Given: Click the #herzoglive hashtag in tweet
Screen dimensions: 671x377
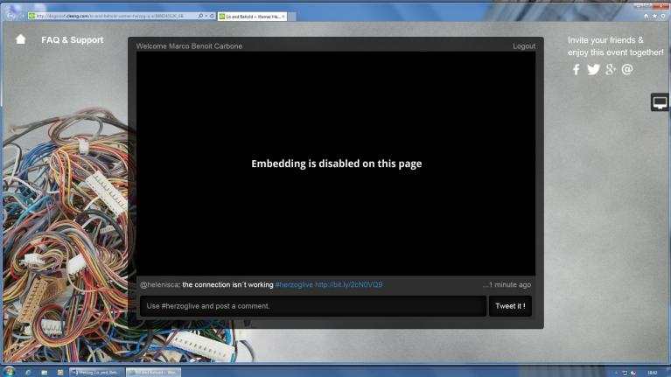Looking at the screenshot, I should tap(293, 284).
